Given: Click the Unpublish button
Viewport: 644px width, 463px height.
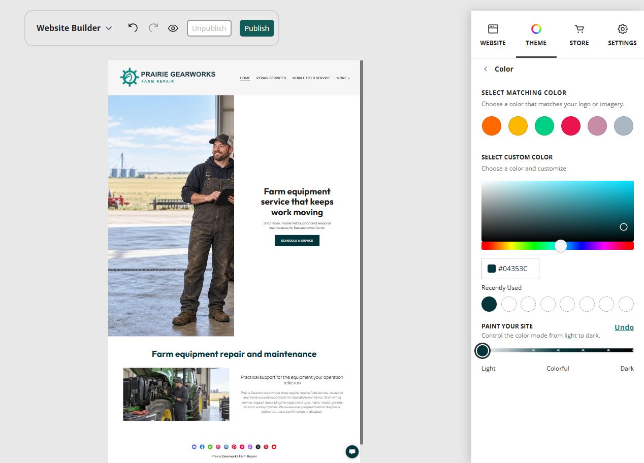Looking at the screenshot, I should pyautogui.click(x=209, y=28).
